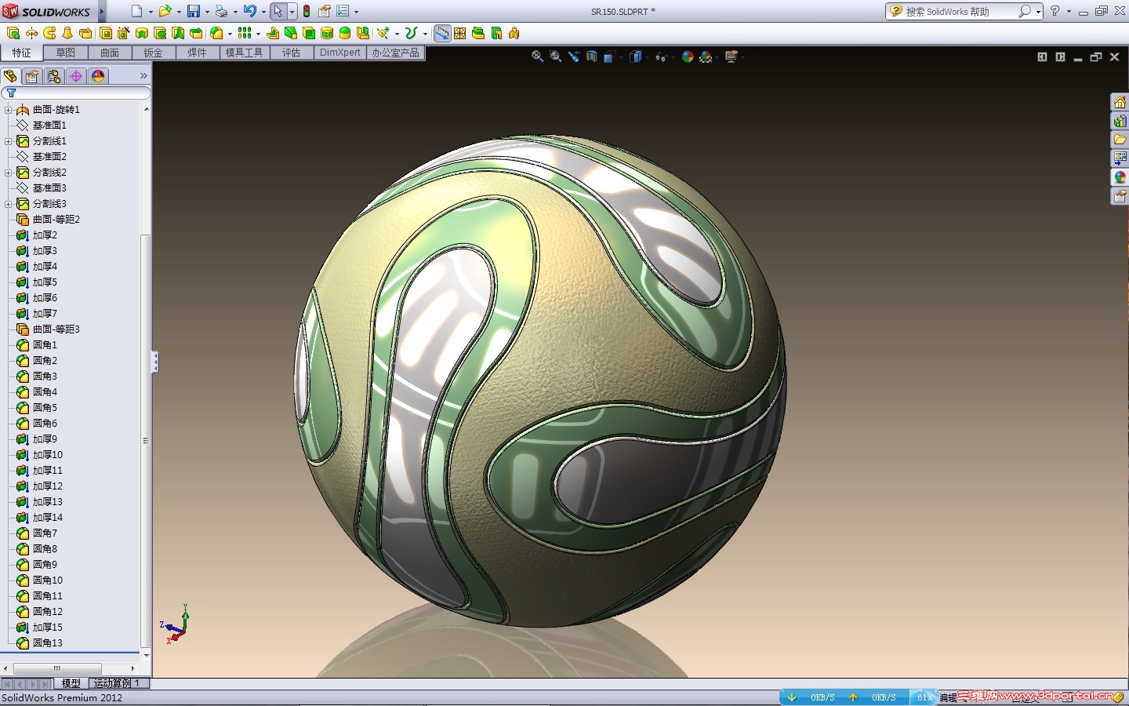Screen dimensions: 1129x706
Task: Save the document with the floppy icon
Action: 194,11
